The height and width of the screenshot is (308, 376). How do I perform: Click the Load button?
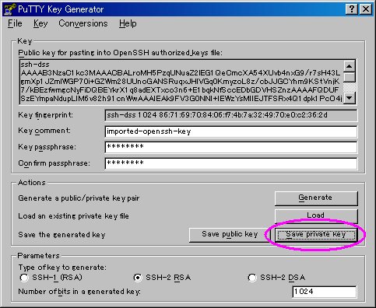pyautogui.click(x=316, y=215)
